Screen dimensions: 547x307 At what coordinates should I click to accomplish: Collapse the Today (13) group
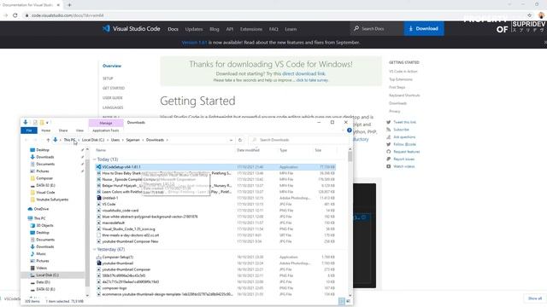(x=95, y=159)
